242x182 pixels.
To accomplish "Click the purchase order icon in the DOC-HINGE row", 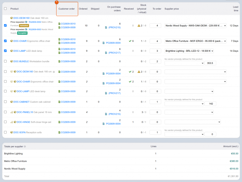I will tap(103, 124).
